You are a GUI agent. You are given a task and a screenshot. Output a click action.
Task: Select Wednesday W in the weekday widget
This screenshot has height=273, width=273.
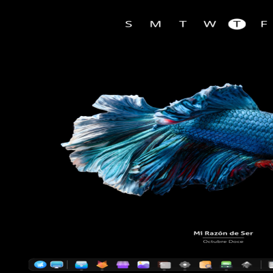[x=210, y=24]
